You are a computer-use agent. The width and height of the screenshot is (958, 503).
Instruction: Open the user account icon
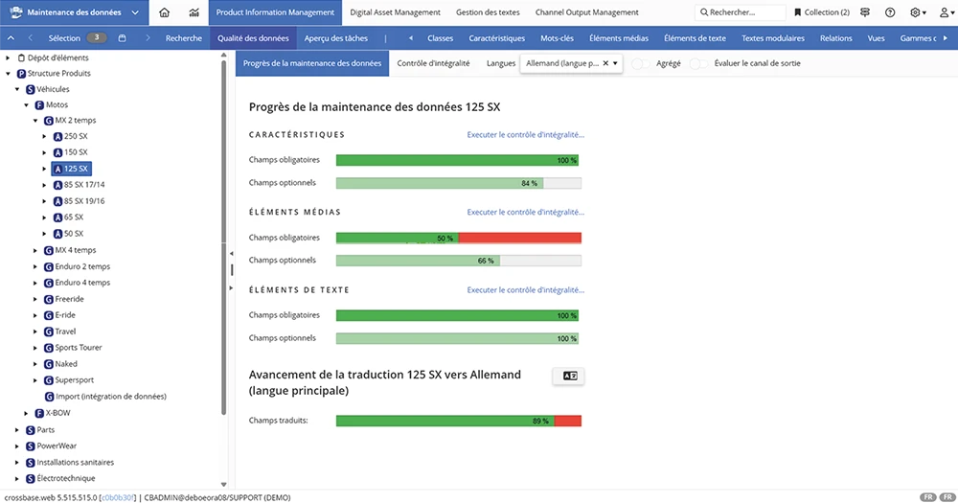(947, 12)
